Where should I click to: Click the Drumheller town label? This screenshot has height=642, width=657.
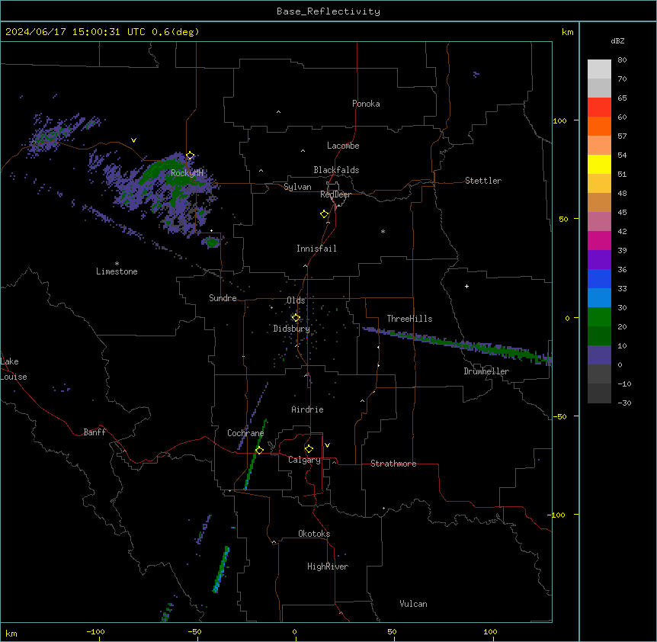pos(486,371)
